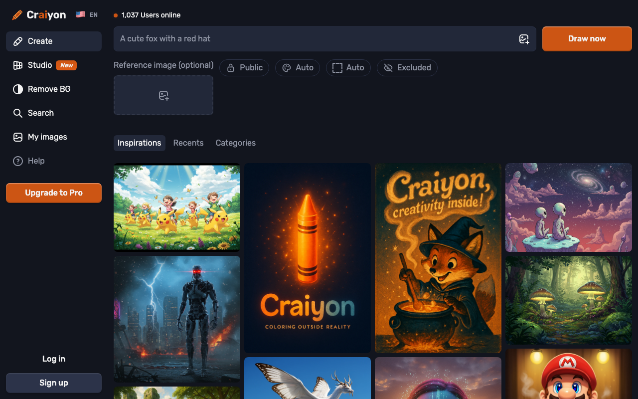
Task: Open the Auto aspect ratio dropdown with dashed square
Action: 348,68
